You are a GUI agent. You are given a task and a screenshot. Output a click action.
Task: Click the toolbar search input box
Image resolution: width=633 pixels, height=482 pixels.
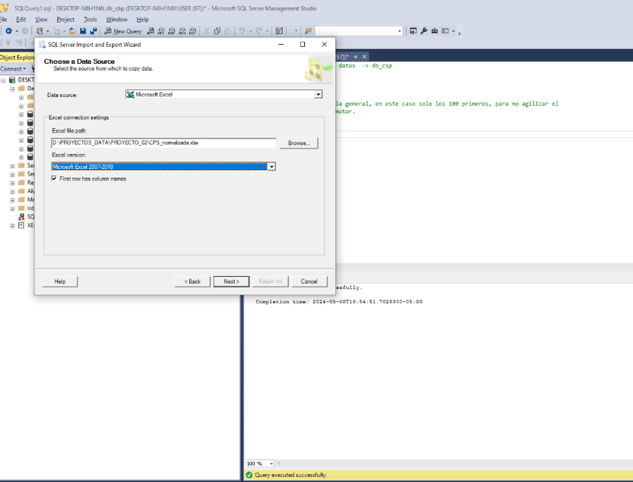pyautogui.click(x=356, y=31)
